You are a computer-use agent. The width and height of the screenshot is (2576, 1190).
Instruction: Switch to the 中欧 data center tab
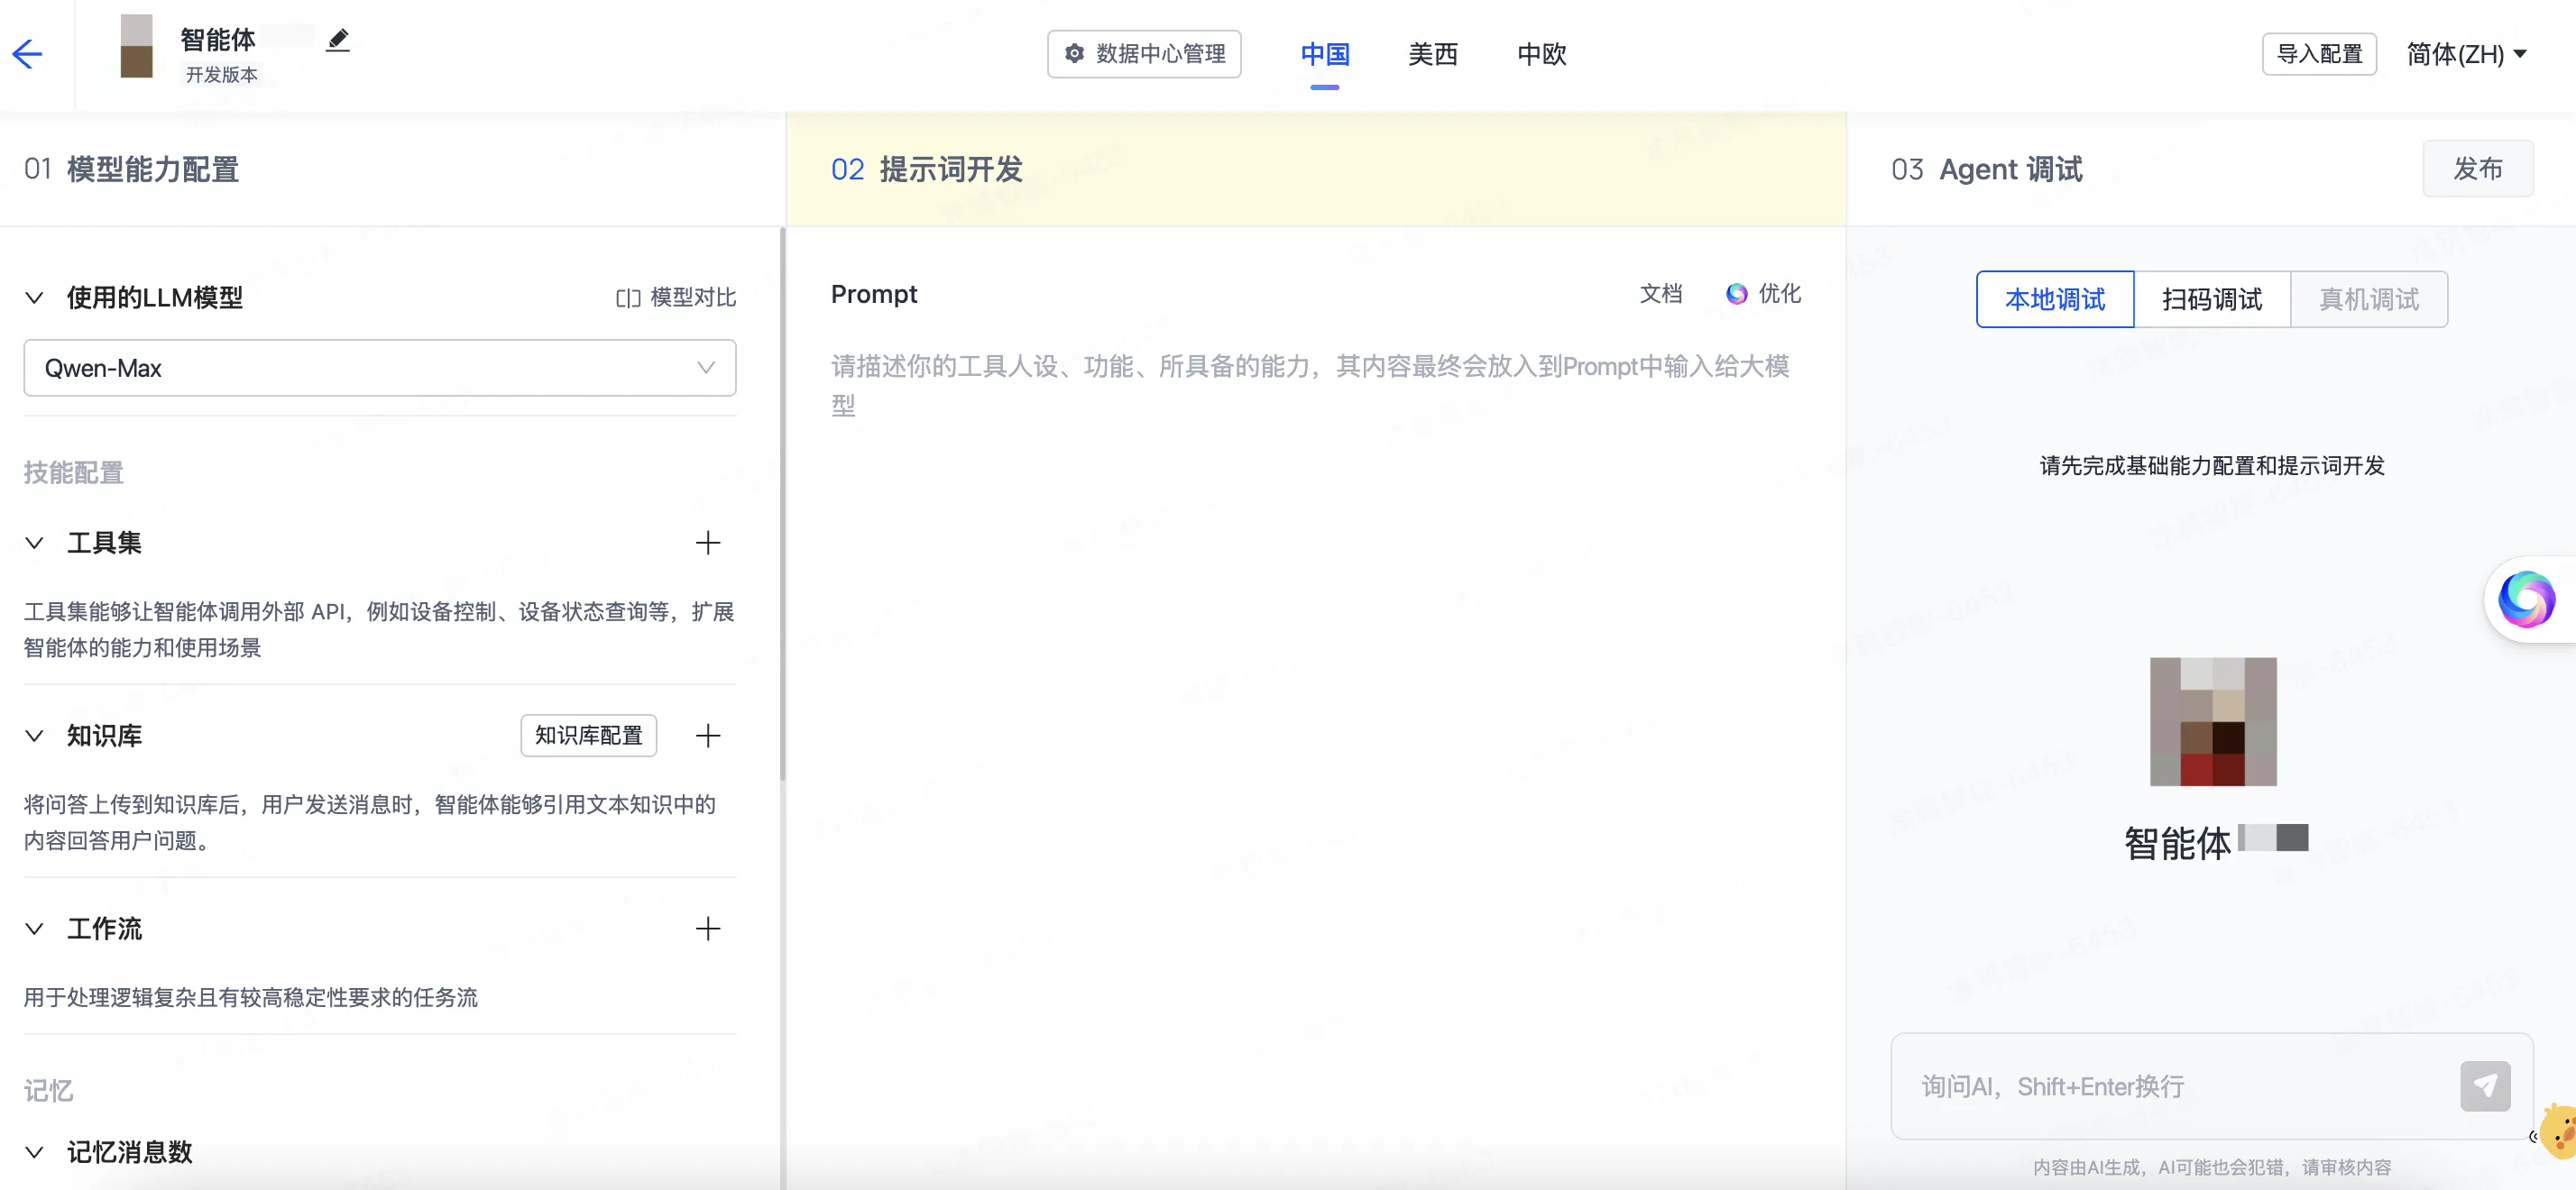point(1541,54)
